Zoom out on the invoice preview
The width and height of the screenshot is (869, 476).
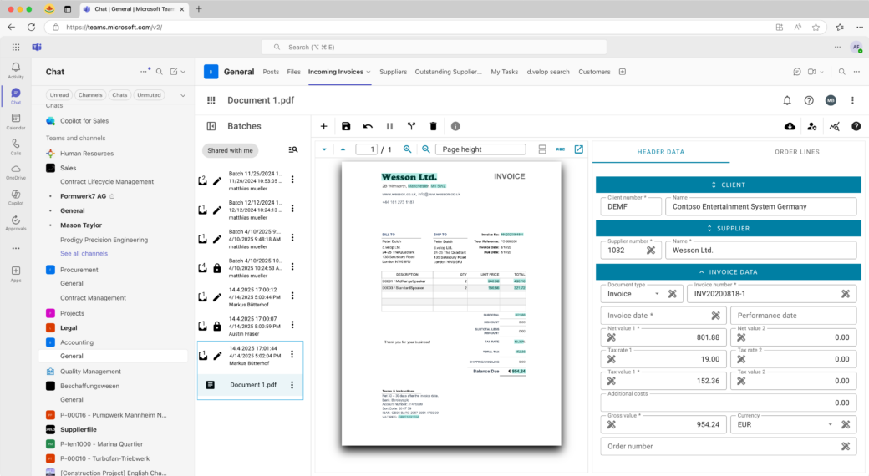(x=425, y=149)
